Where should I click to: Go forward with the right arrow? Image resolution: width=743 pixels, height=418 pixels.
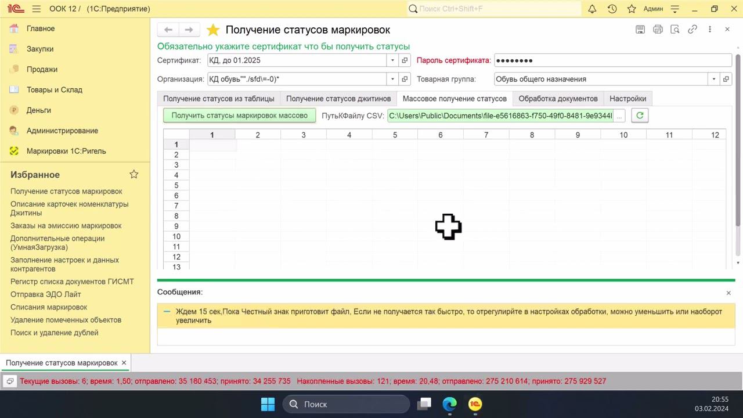(189, 30)
